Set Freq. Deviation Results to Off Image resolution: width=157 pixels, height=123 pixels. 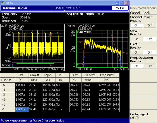click(x=149, y=66)
